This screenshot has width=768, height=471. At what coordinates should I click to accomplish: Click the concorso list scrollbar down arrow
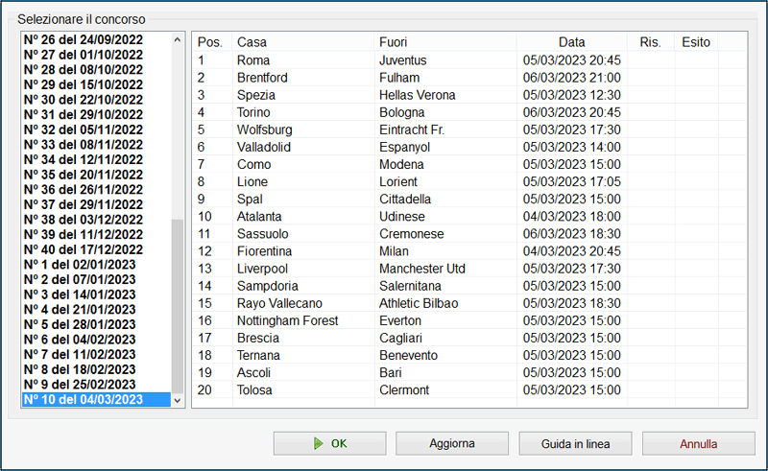(178, 400)
